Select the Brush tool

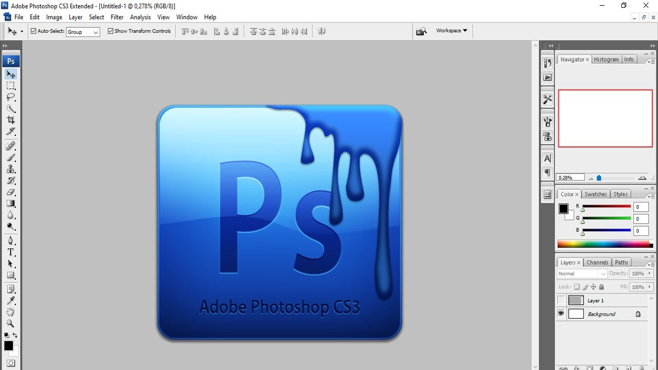click(x=11, y=158)
